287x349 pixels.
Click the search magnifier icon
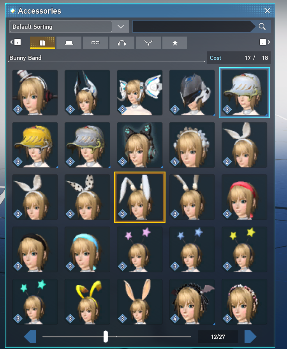(262, 27)
